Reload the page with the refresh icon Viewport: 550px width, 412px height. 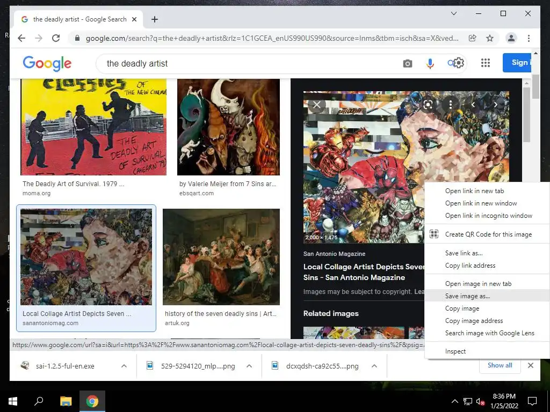pos(56,38)
